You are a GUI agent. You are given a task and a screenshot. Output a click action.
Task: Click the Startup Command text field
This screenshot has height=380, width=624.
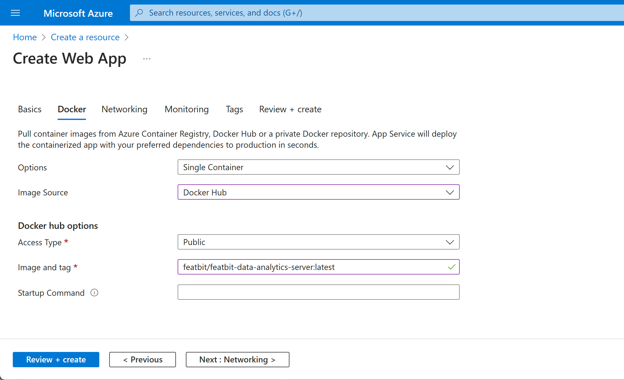click(318, 292)
